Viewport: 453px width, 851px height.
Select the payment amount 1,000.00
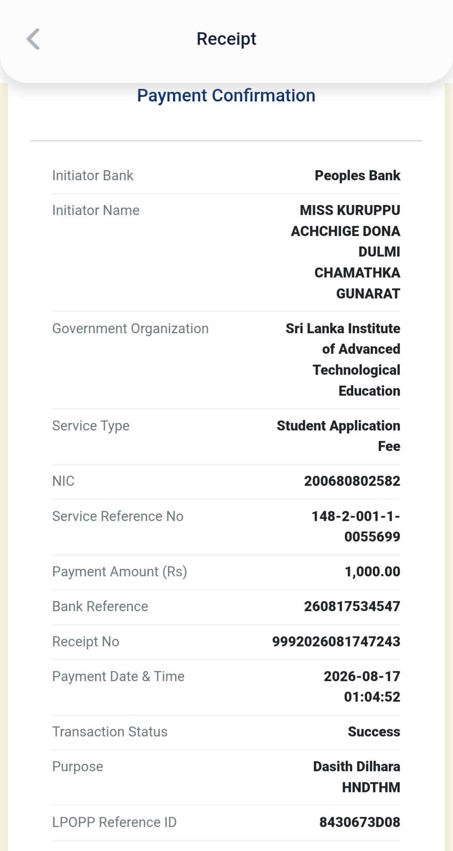(372, 572)
